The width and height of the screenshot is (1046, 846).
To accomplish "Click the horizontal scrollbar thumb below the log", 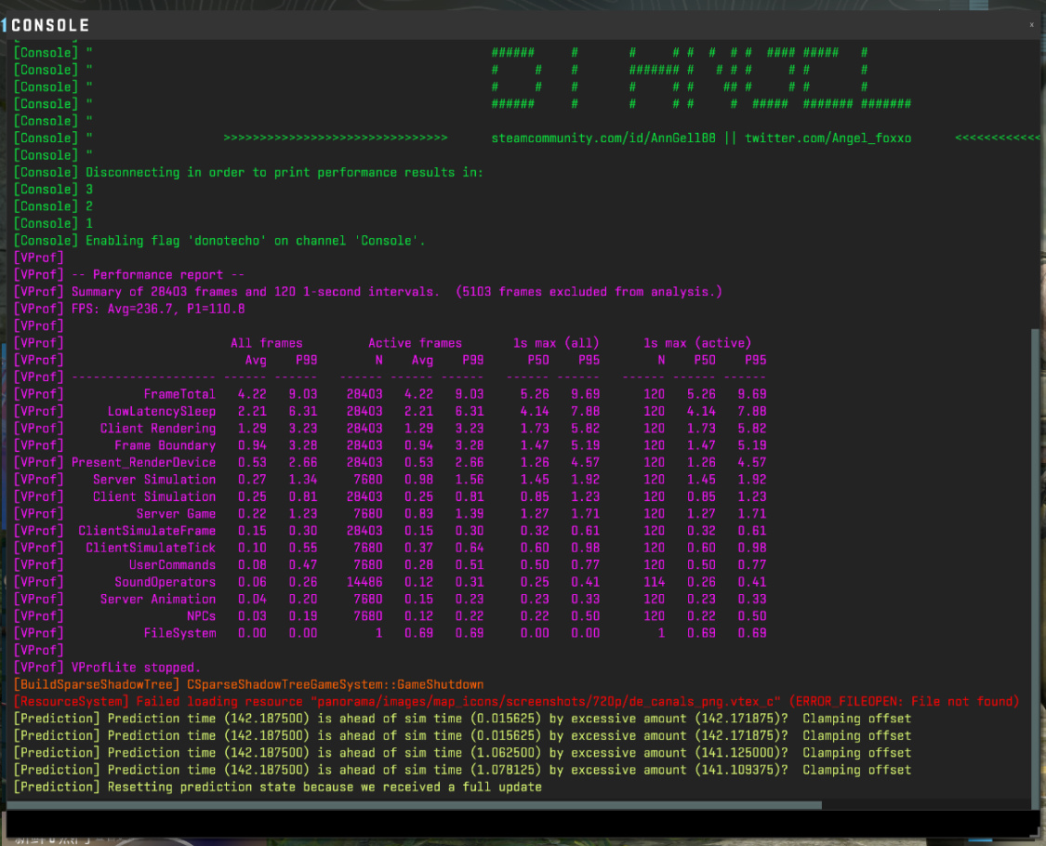I will pyautogui.click(x=415, y=805).
